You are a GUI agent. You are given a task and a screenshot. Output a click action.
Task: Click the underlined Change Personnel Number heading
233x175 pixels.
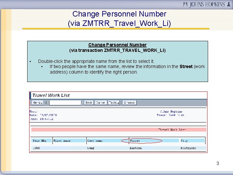pyautogui.click(x=117, y=45)
